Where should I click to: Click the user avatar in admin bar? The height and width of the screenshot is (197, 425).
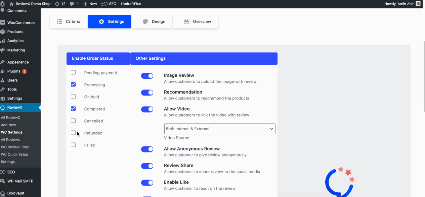coord(418,4)
